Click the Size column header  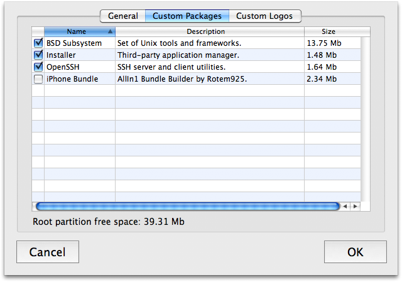pyautogui.click(x=329, y=31)
